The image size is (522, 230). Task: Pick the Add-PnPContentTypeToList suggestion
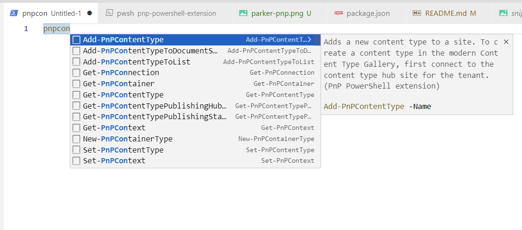coord(195,62)
